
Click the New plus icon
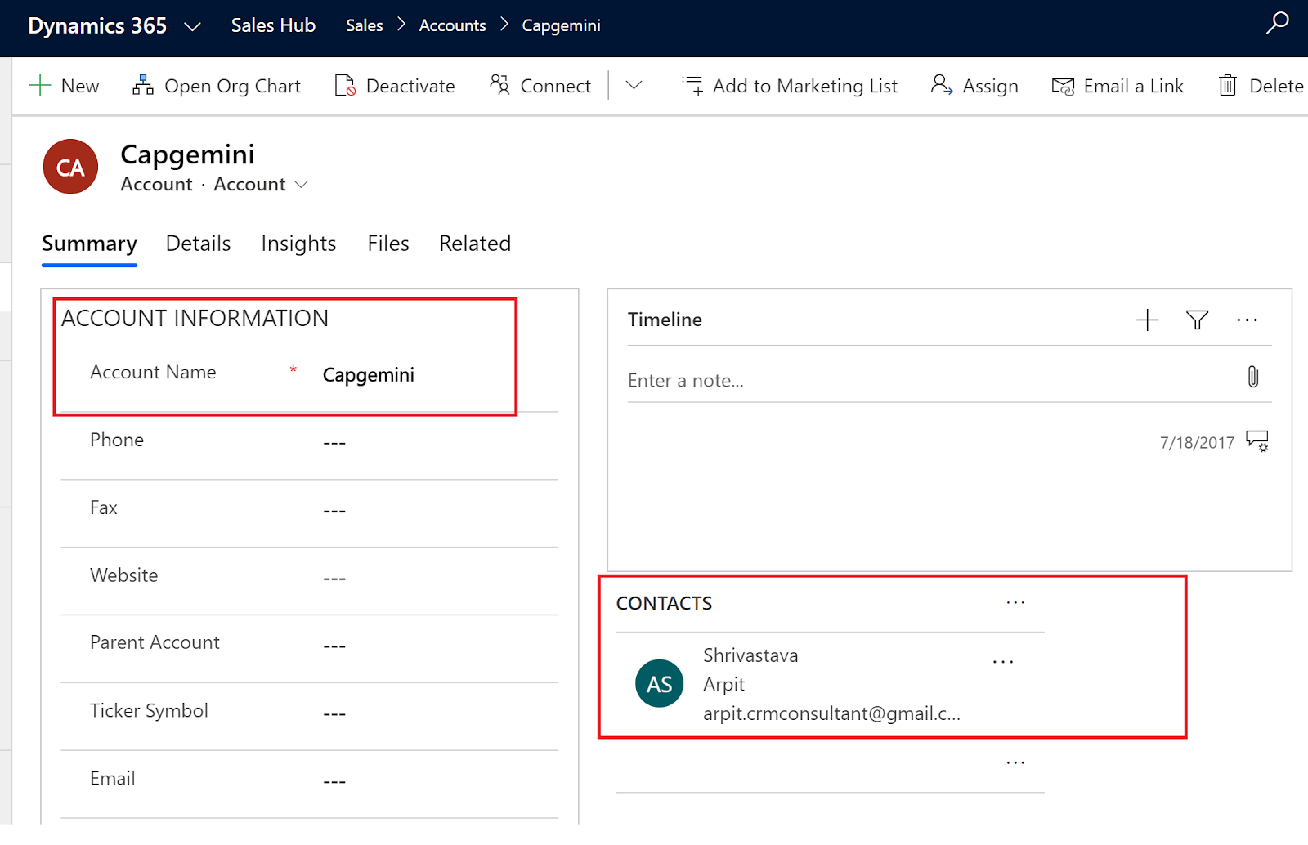pyautogui.click(x=40, y=86)
